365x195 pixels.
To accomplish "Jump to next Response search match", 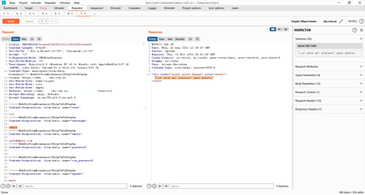I will [165, 186].
